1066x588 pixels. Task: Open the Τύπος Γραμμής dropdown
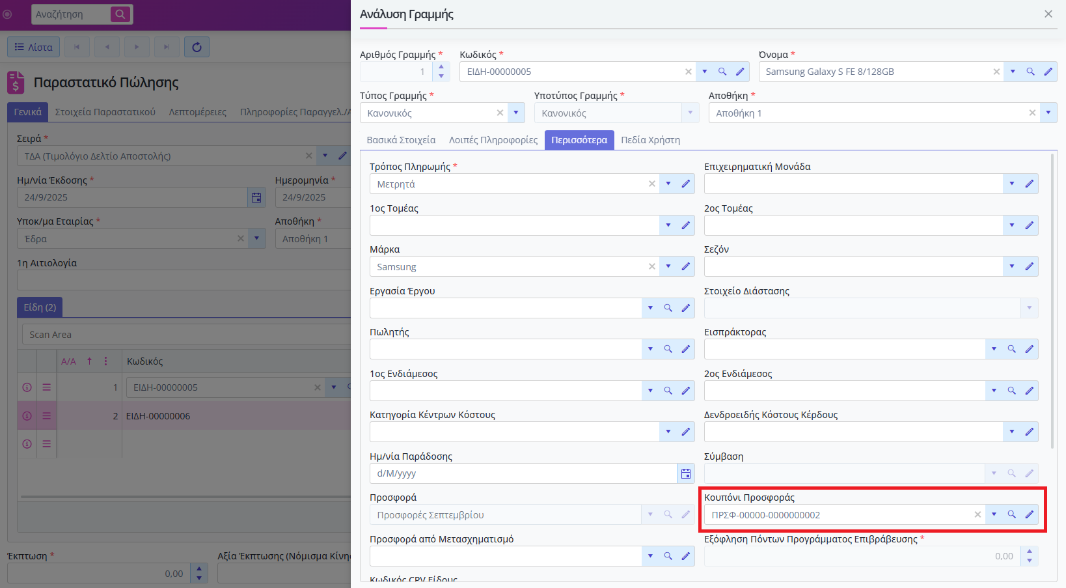pyautogui.click(x=515, y=113)
